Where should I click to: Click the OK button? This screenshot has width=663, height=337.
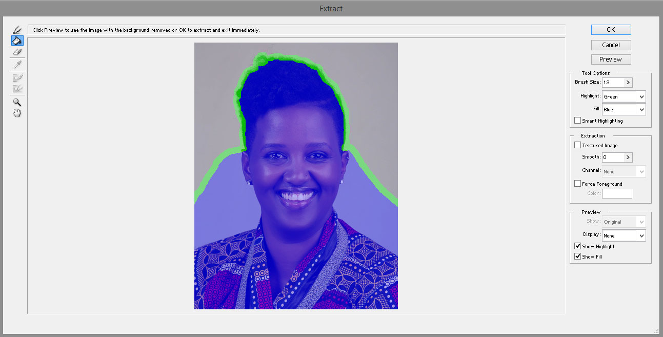click(x=611, y=30)
